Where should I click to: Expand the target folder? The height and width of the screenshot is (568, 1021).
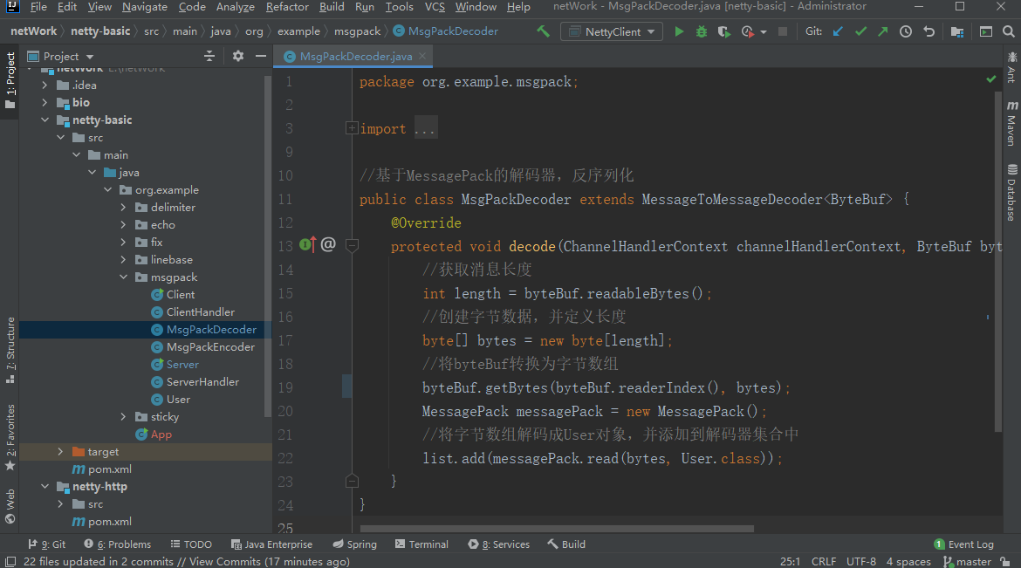(60, 451)
